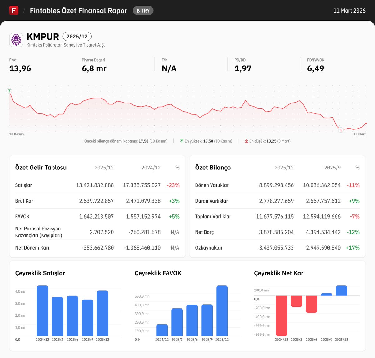
Task: Open the Önceki bilanço dönemi kapanış value 17,58
Action: coord(143,141)
